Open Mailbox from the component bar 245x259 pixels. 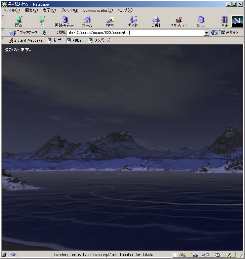pyautogui.click(x=194, y=255)
